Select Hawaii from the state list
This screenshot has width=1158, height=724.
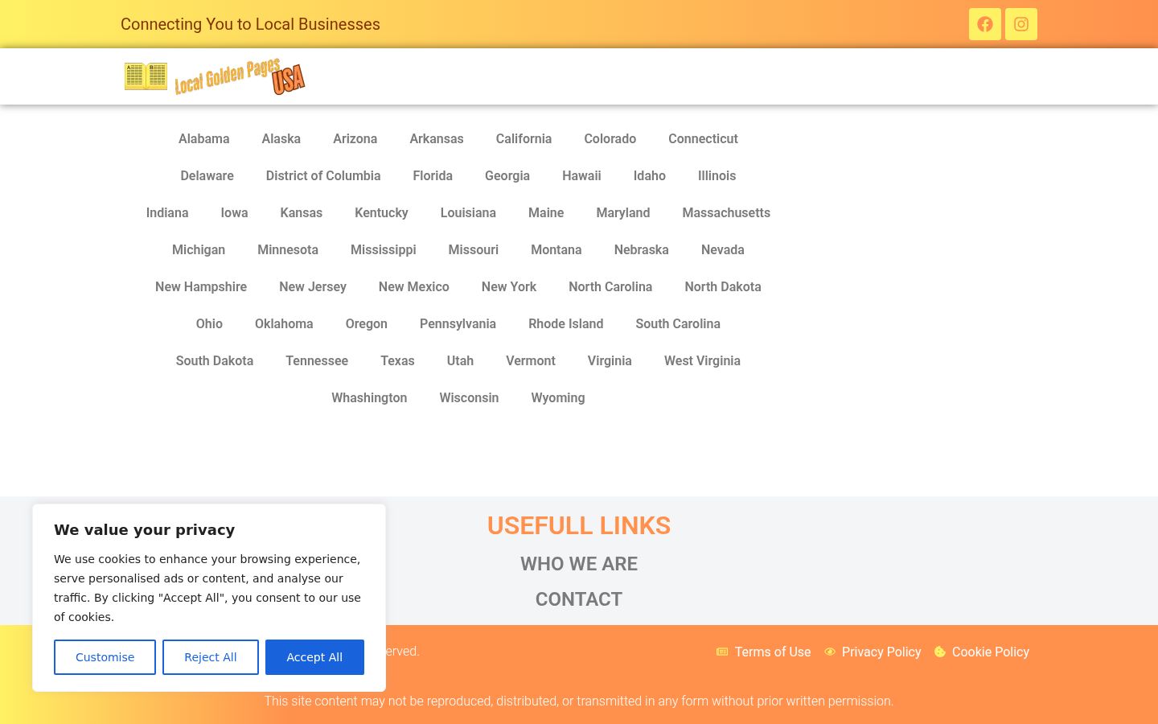581,175
